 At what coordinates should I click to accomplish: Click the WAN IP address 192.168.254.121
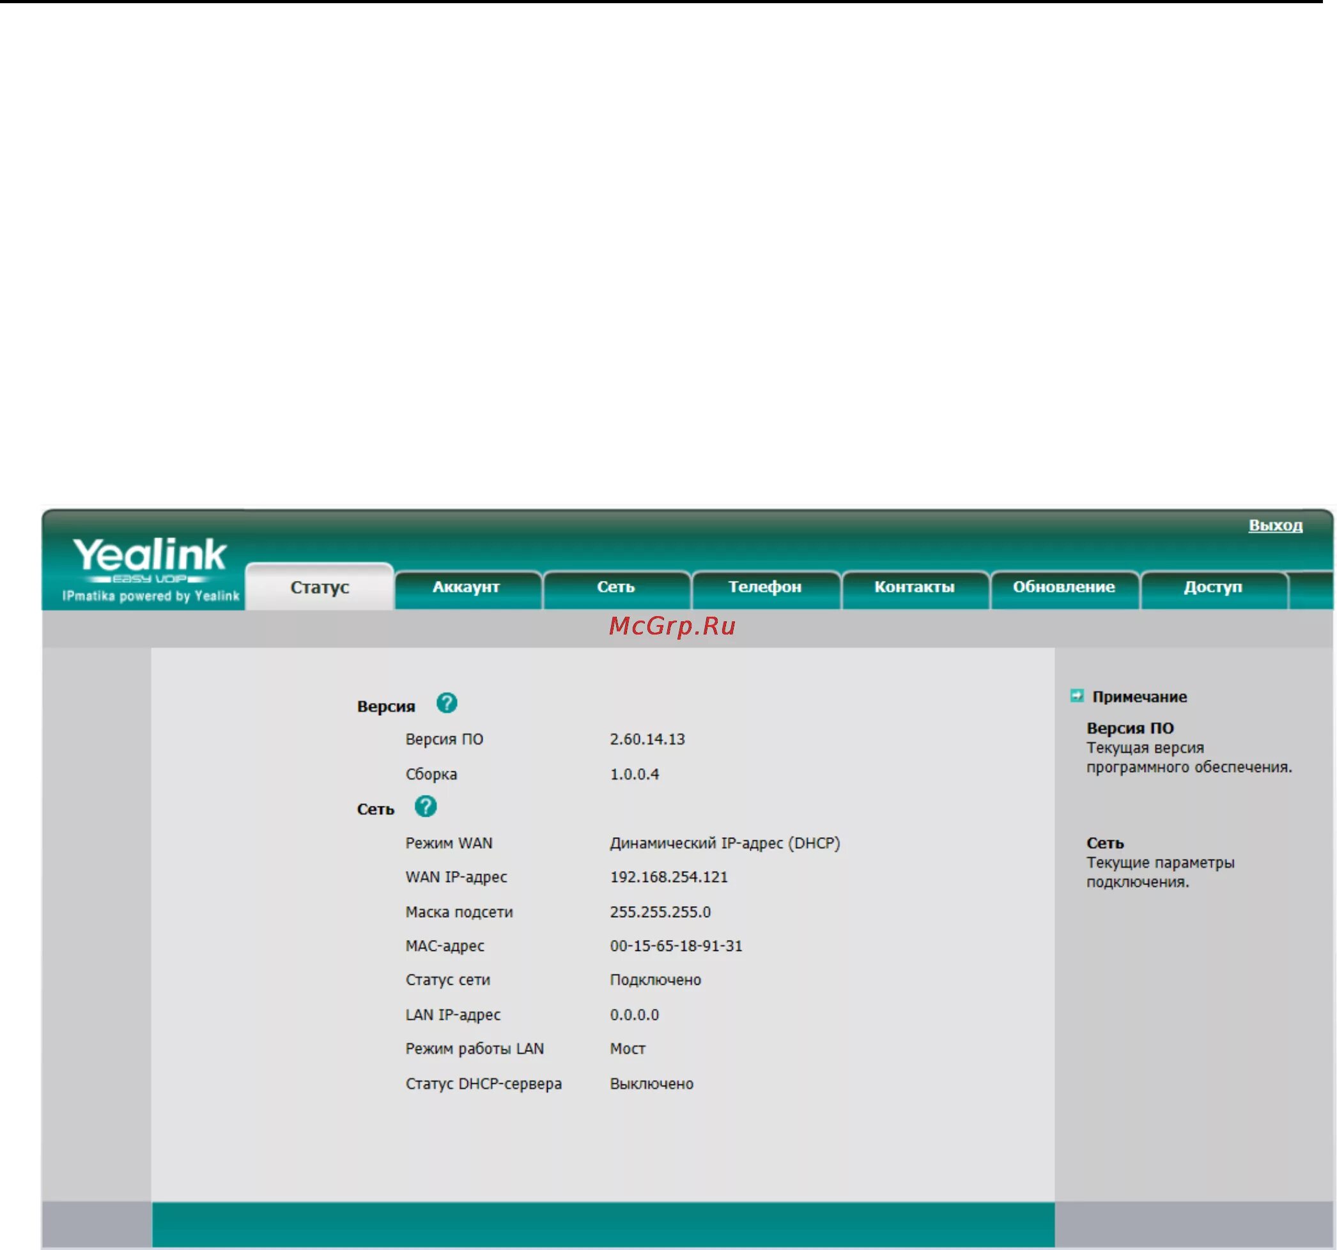coord(668,877)
